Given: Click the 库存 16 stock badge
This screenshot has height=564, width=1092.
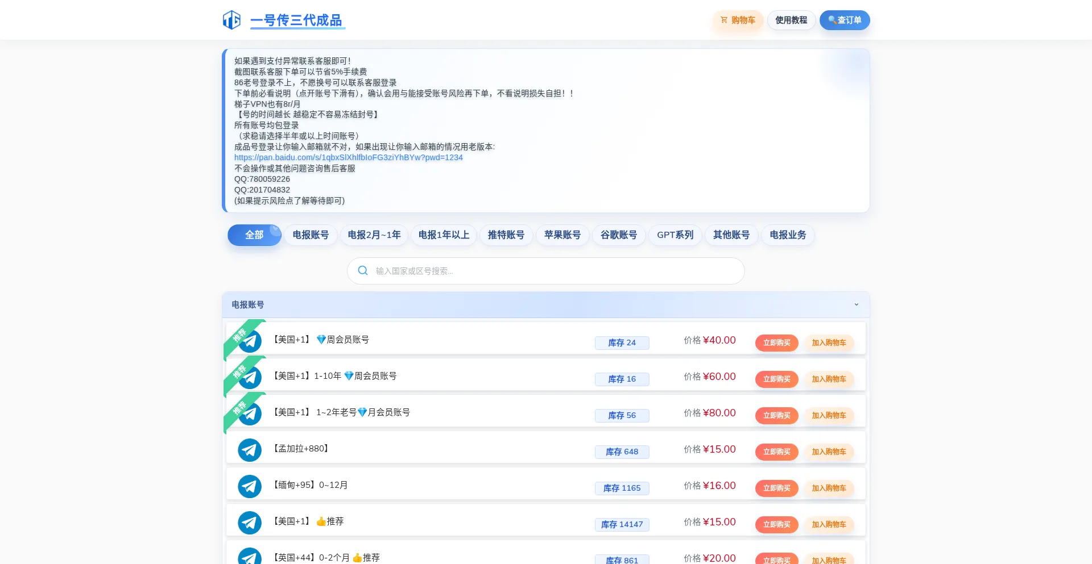Looking at the screenshot, I should 622,379.
